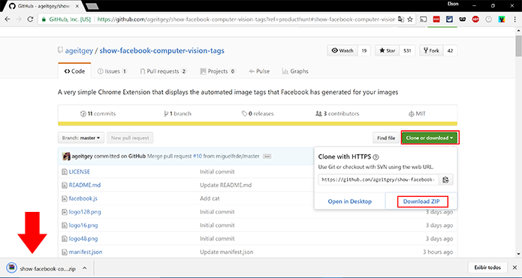The height and width of the screenshot is (278, 522).
Task: Copy clone URL to clipboard icon
Action: (445, 180)
